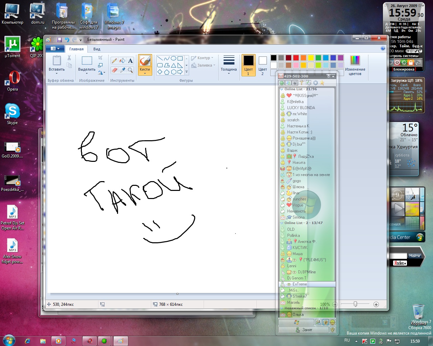This screenshot has width=433, height=346.
Task: Select contact ExTreme in QIP list
Action: point(307,284)
